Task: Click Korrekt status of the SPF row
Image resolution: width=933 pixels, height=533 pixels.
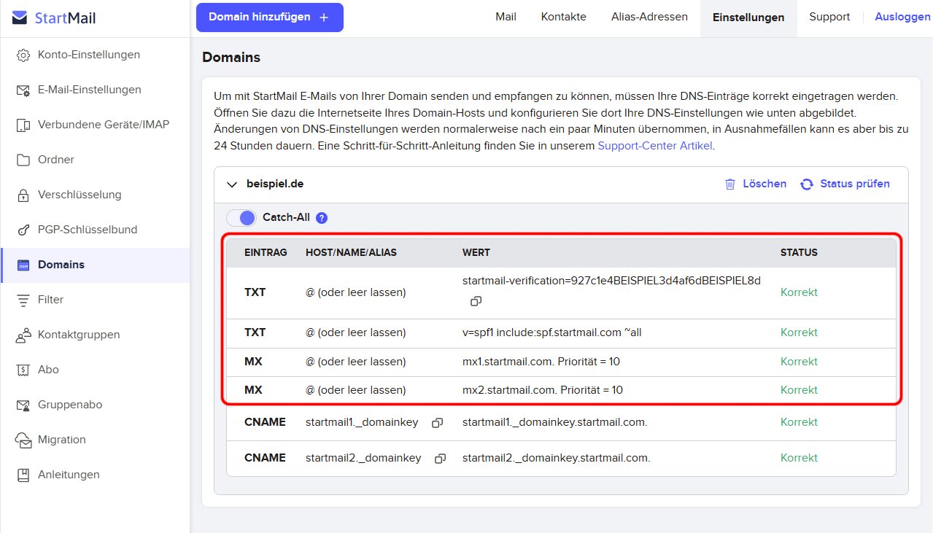Action: pos(799,332)
